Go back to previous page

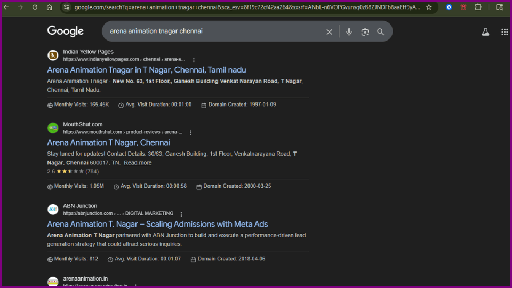[x=6, y=7]
